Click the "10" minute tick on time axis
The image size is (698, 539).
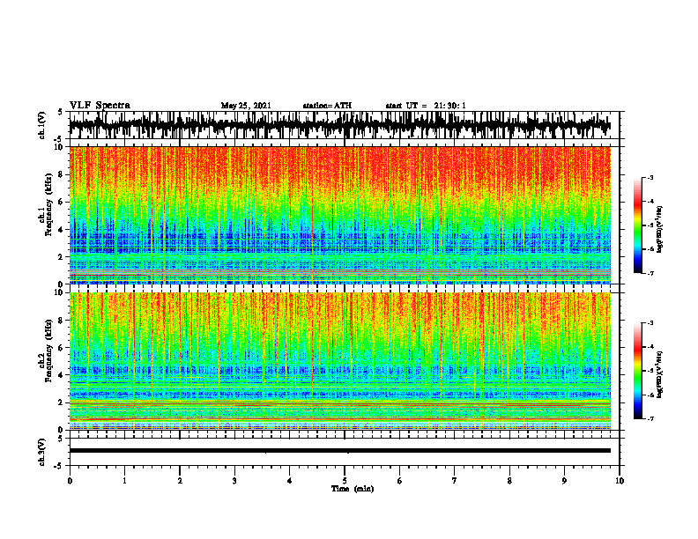pyautogui.click(x=620, y=481)
